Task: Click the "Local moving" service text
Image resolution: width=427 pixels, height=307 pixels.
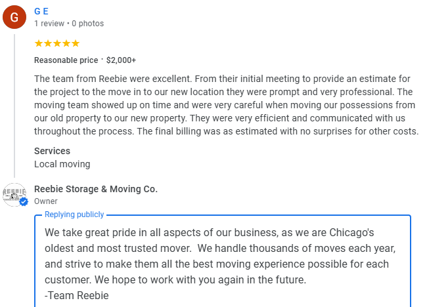Action: coord(62,164)
